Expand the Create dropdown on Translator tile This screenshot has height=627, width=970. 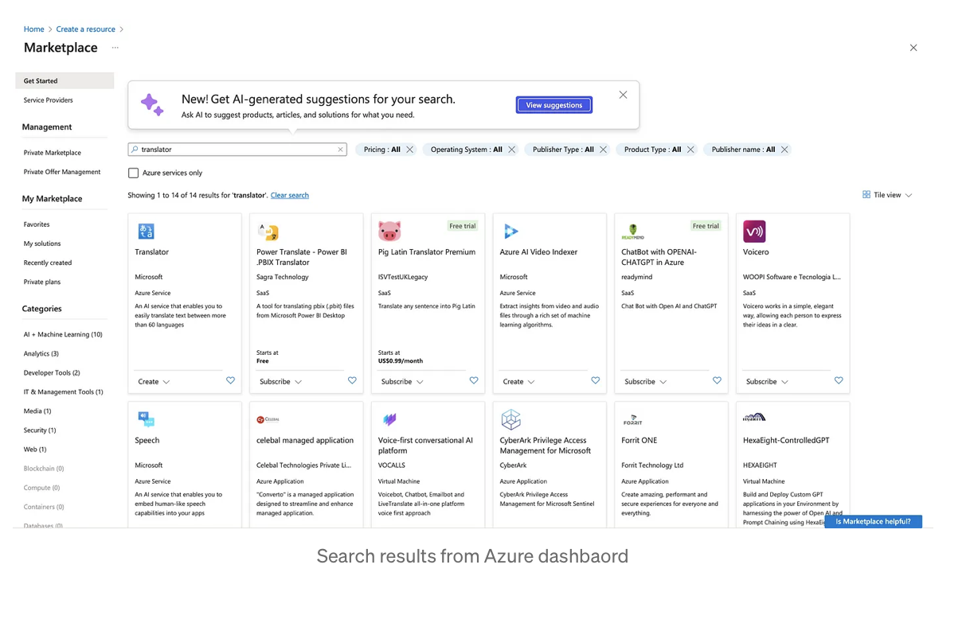click(154, 382)
